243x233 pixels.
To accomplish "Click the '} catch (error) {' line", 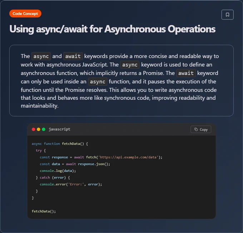I will [x=53, y=178].
